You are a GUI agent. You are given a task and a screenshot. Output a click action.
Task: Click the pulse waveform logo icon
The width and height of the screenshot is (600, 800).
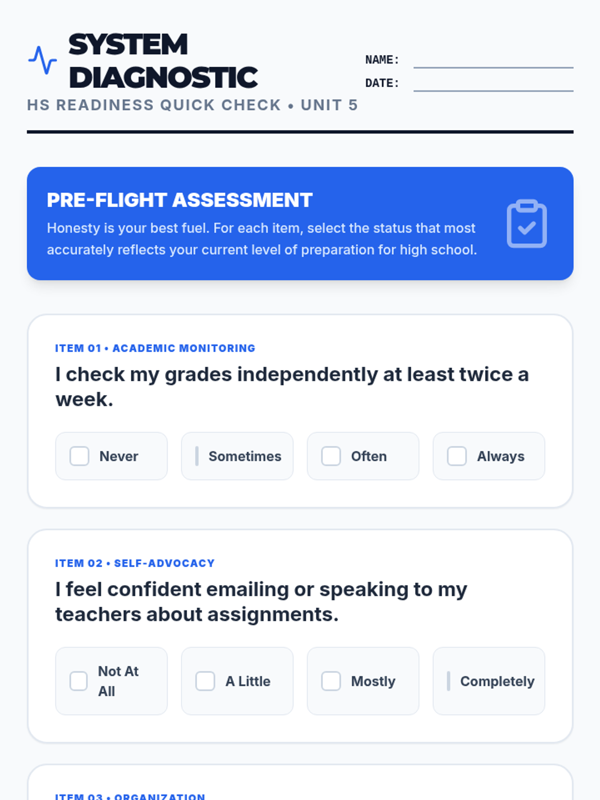point(42,60)
